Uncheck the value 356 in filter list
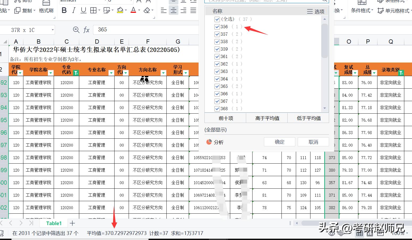The height and width of the screenshot is (240, 412). pos(217,27)
